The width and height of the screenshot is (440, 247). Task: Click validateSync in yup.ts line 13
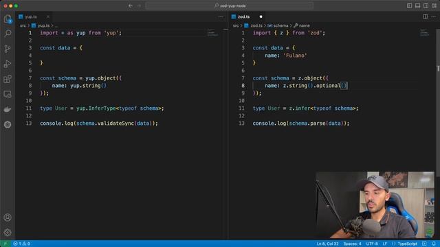[x=115, y=123]
